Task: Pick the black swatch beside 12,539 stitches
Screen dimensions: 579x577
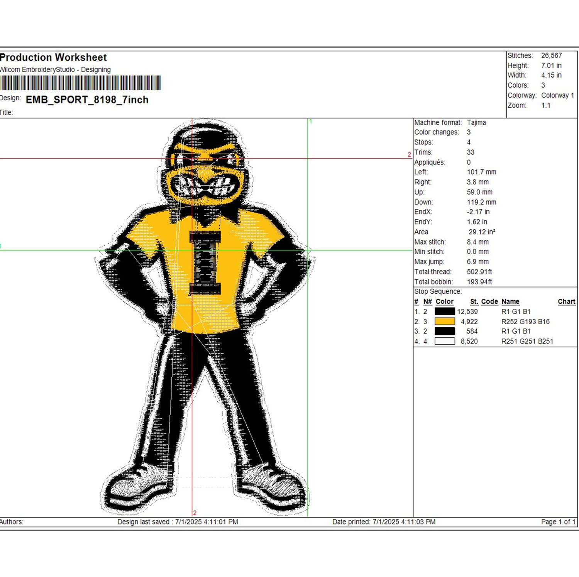Action: click(445, 311)
